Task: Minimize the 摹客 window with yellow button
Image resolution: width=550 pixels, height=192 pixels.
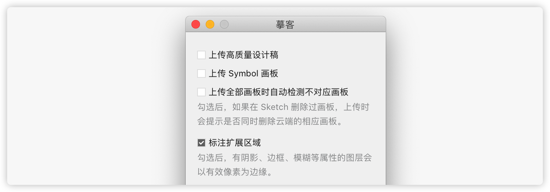Action: (210, 24)
